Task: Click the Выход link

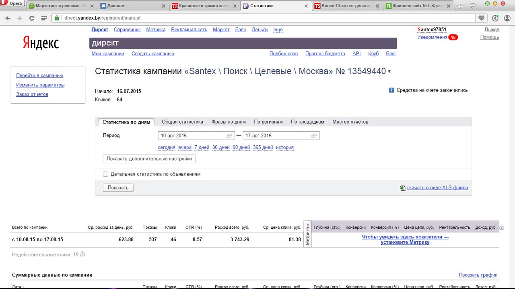Action: (x=492, y=30)
